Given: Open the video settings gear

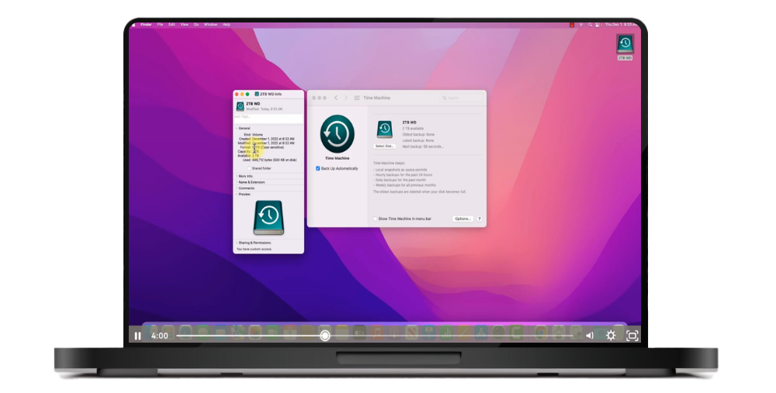Looking at the screenshot, I should click(611, 336).
